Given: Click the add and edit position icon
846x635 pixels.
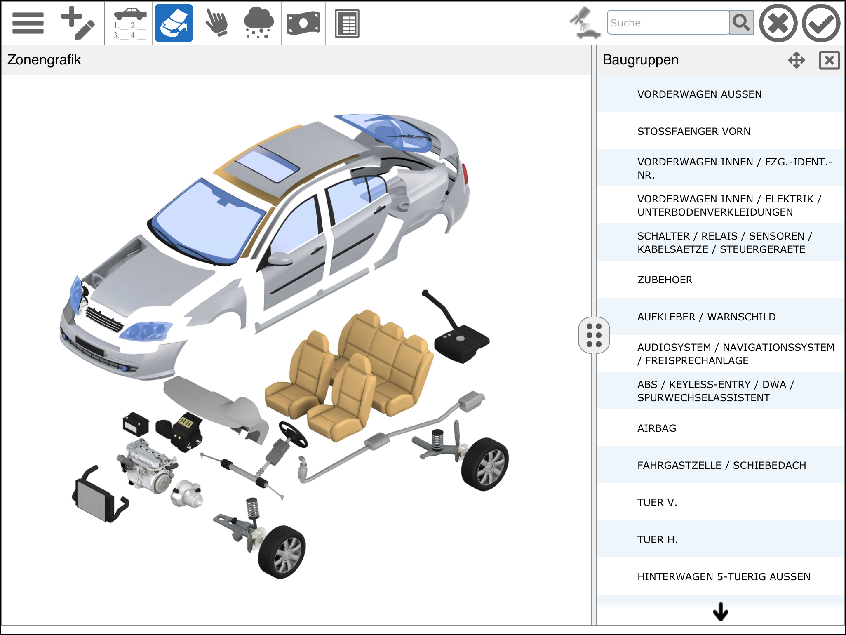Looking at the screenshot, I should click(x=78, y=23).
